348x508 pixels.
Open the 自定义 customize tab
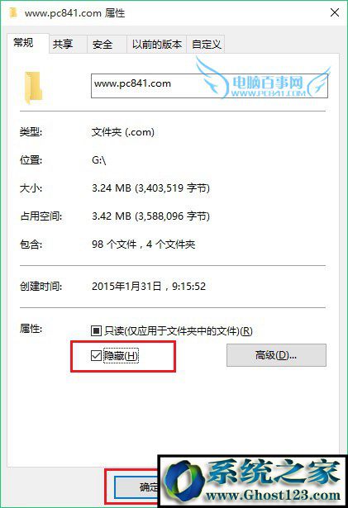coord(207,44)
